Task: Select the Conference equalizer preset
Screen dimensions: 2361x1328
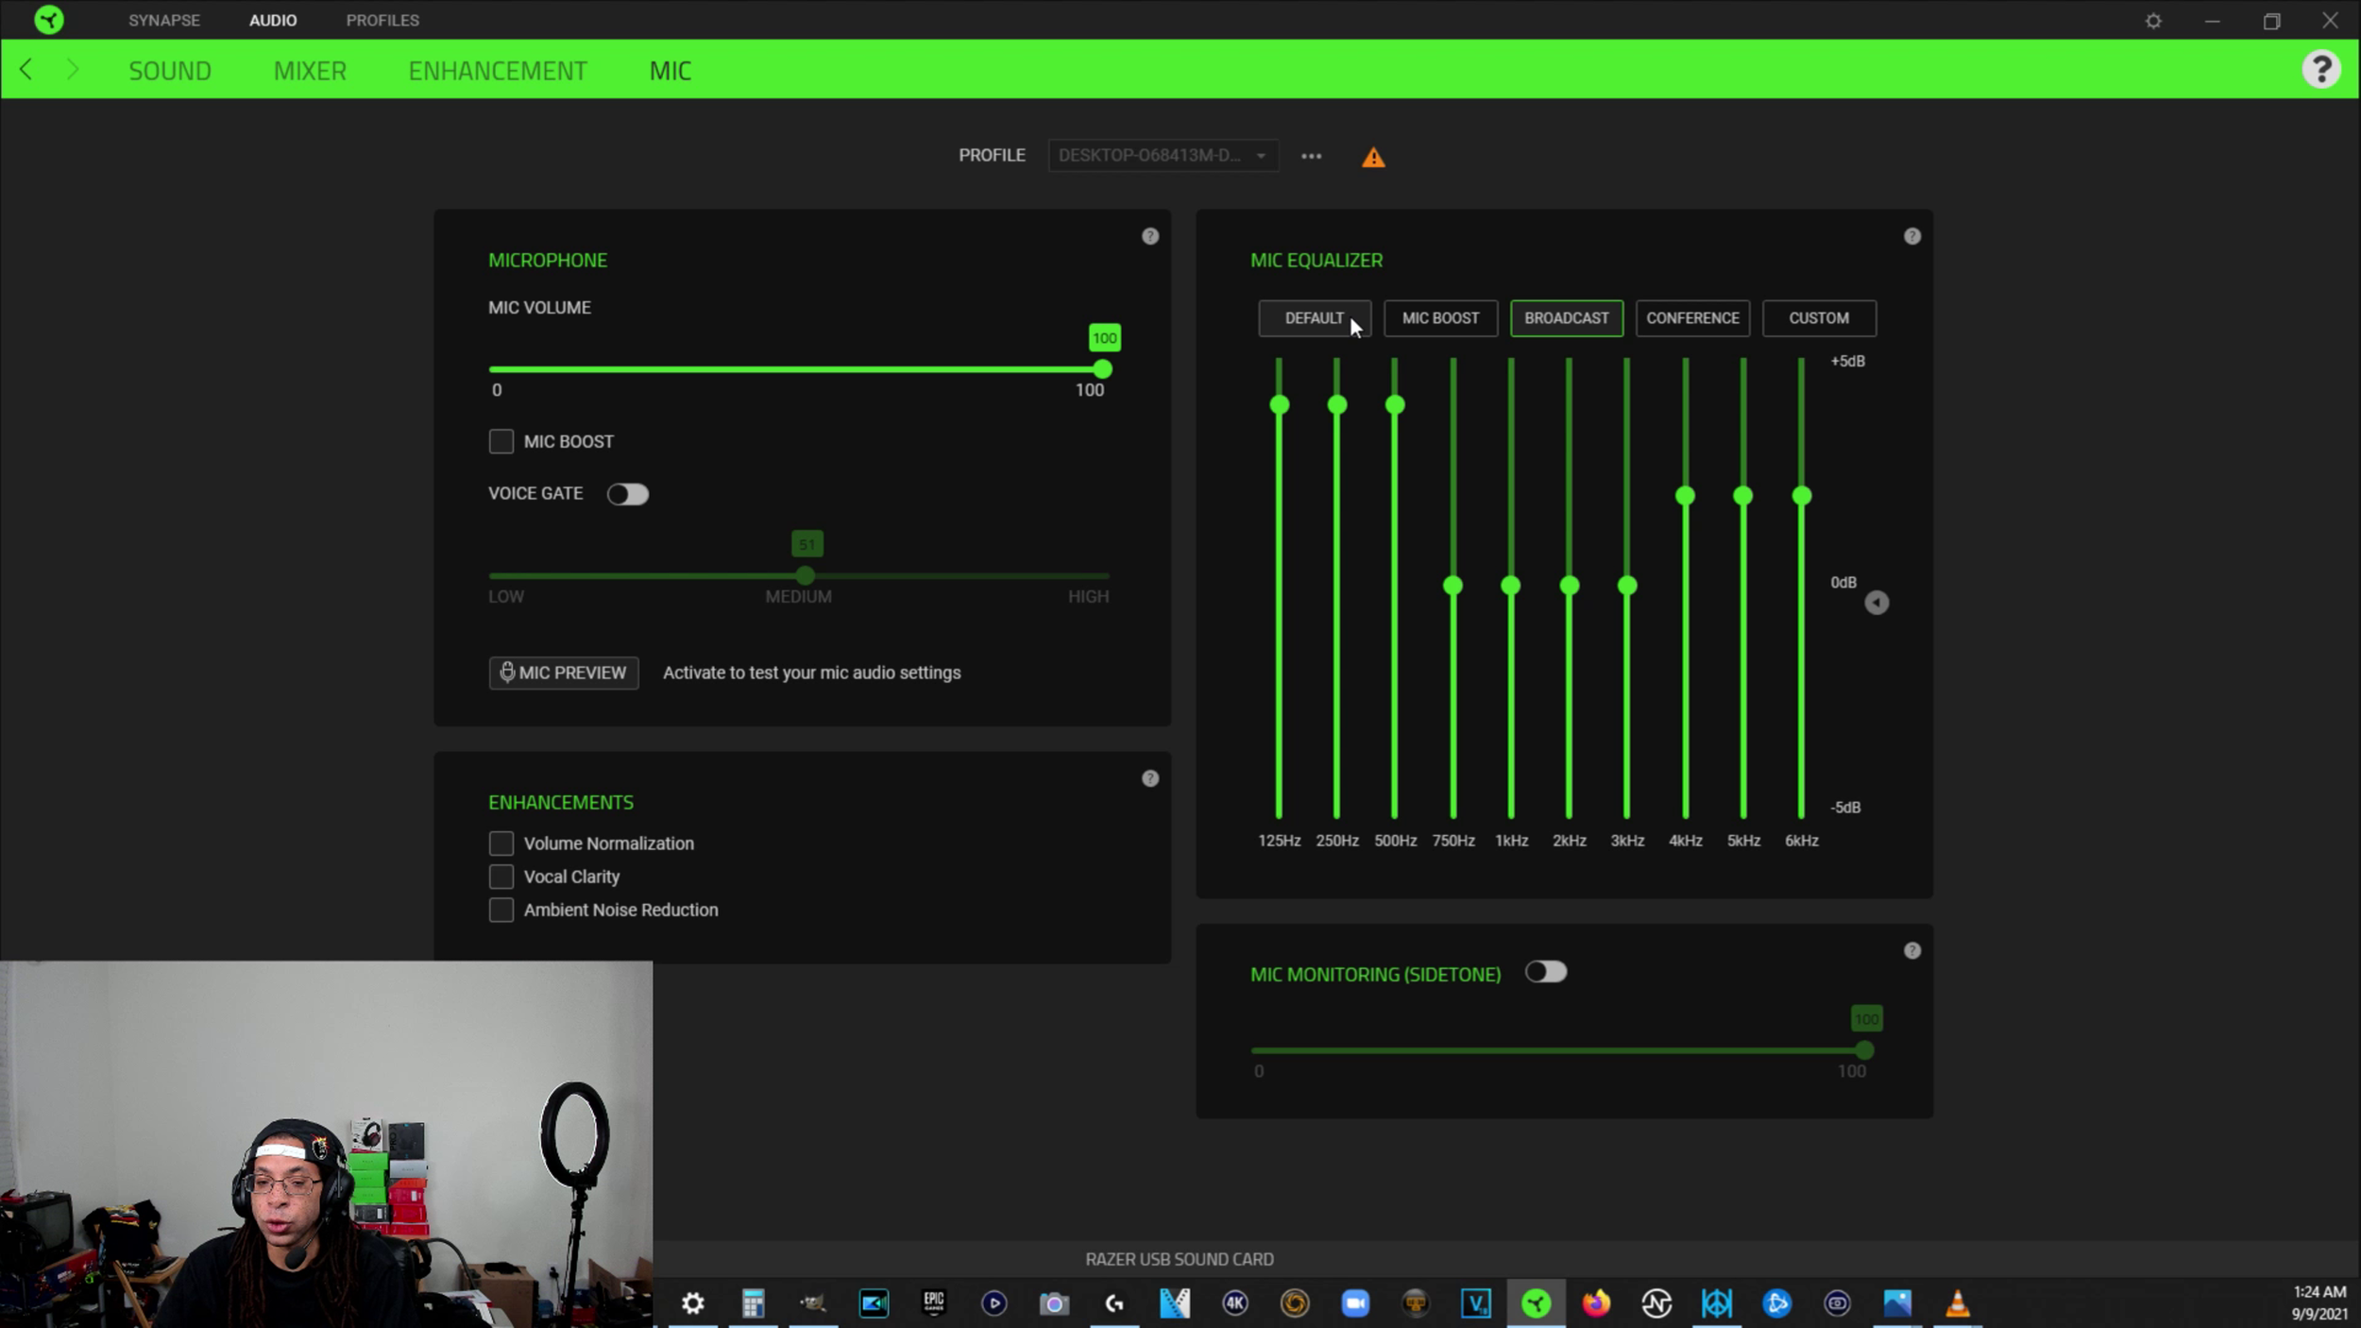Action: 1691,318
